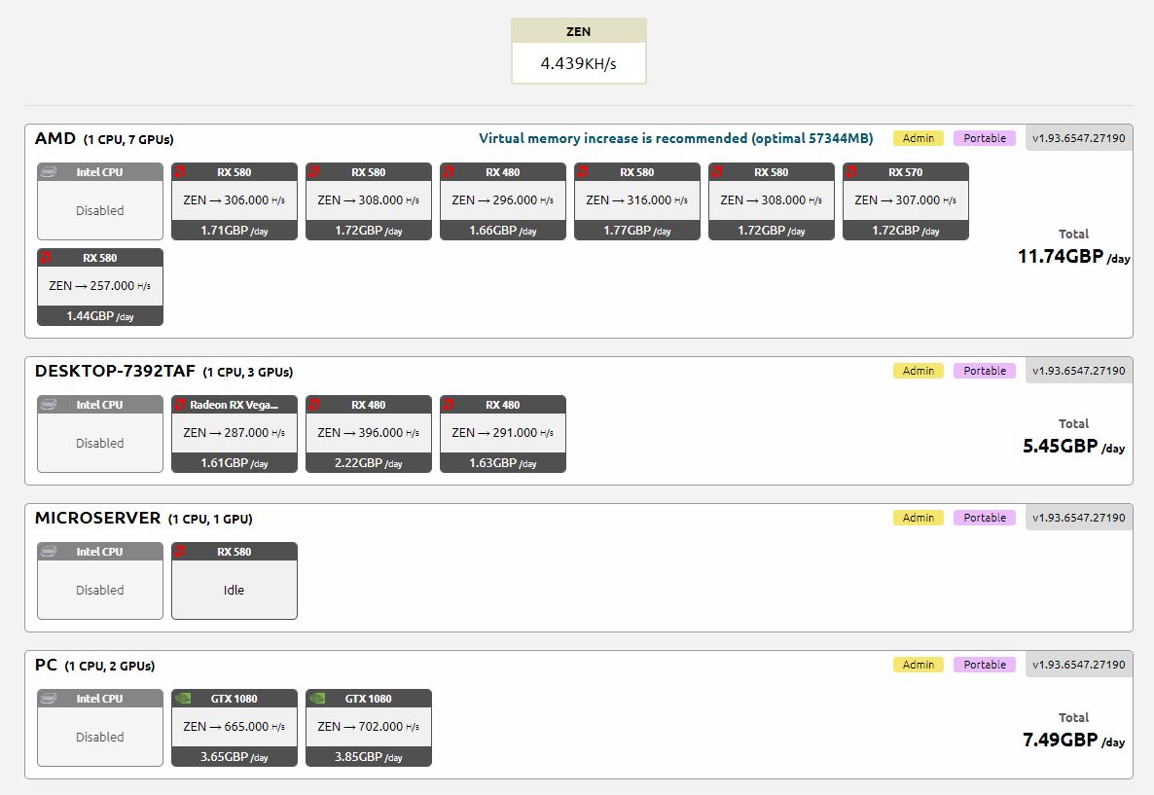
Task: Click the '1.71GBP /day' earnings value
Action: click(234, 231)
